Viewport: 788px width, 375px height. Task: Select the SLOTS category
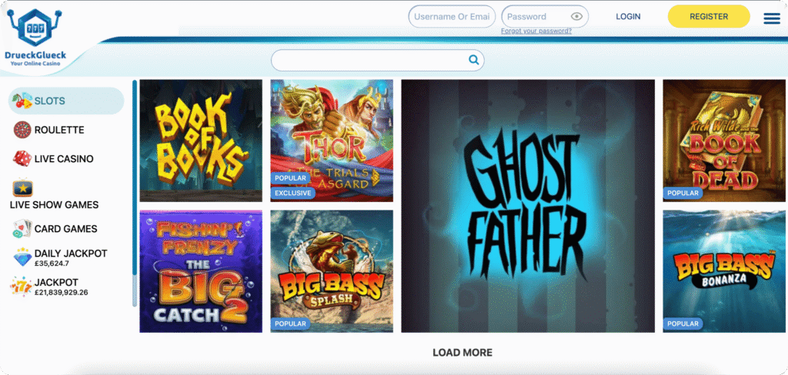tap(66, 101)
